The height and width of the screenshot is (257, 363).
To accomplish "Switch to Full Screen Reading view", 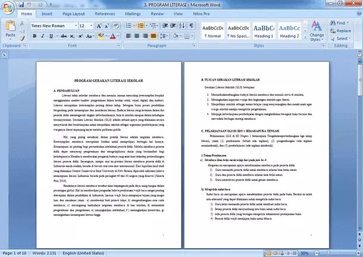I will pos(276,253).
